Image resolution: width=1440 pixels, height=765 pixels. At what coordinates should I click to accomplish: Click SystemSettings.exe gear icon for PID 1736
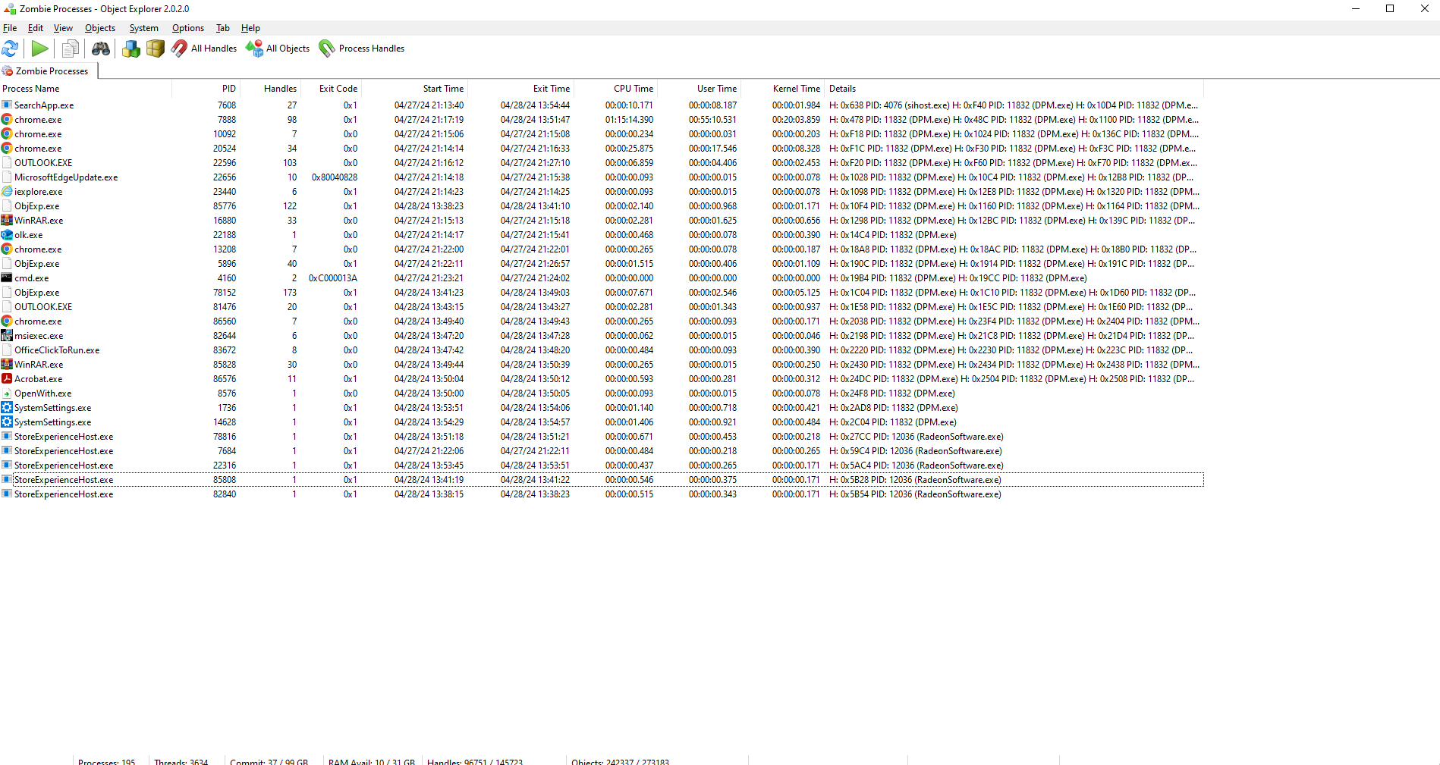click(7, 408)
